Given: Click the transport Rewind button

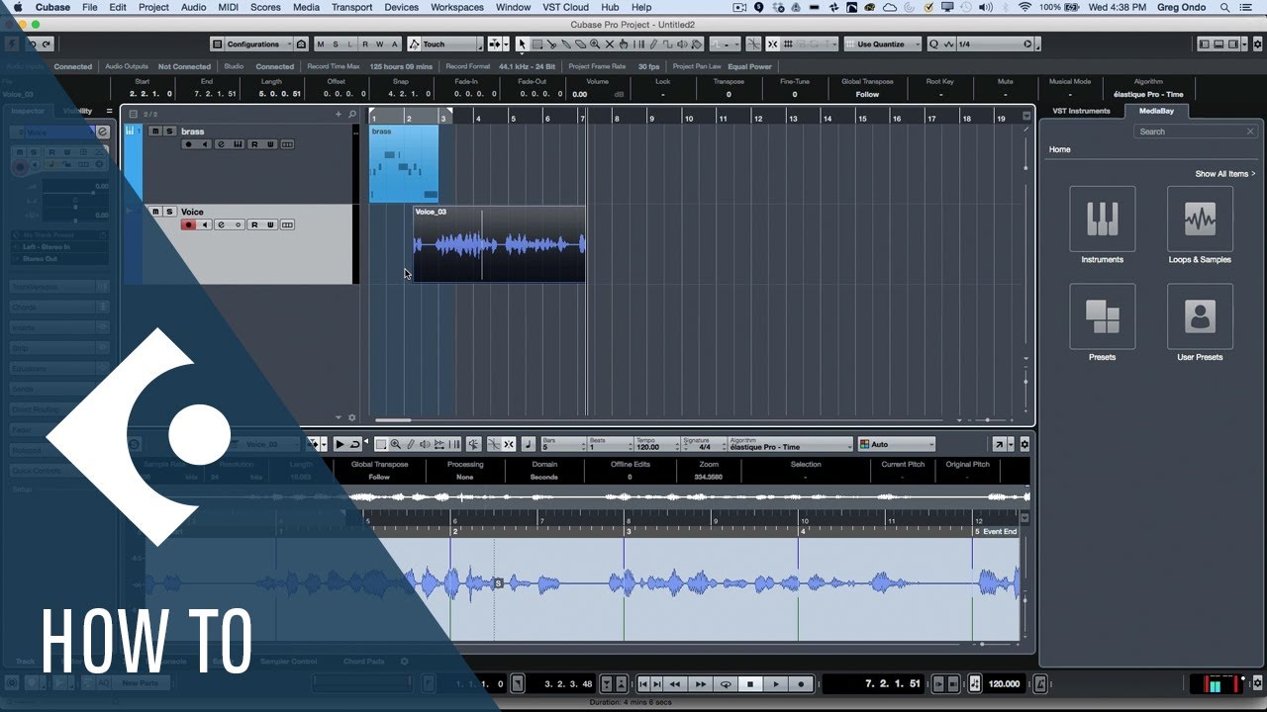Looking at the screenshot, I should coord(675,683).
